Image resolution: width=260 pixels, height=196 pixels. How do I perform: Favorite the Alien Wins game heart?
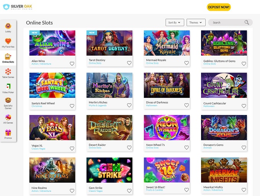(x=72, y=63)
